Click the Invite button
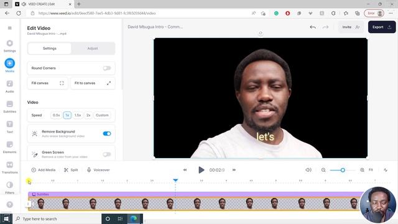The image size is (398, 224). (351, 27)
